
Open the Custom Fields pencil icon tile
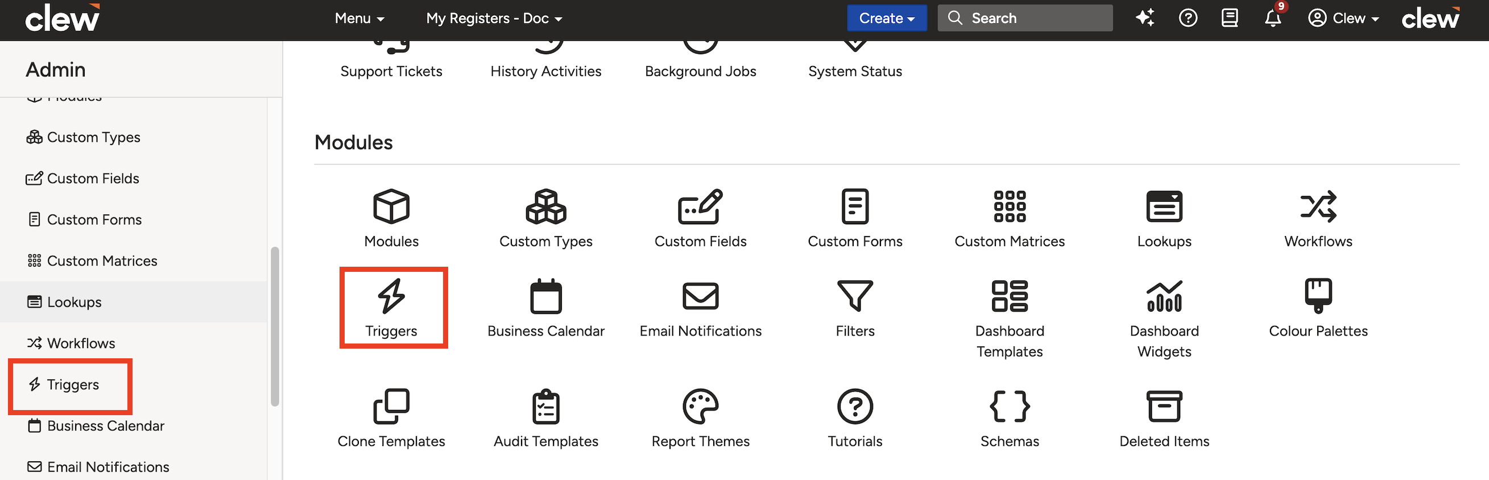[700, 206]
